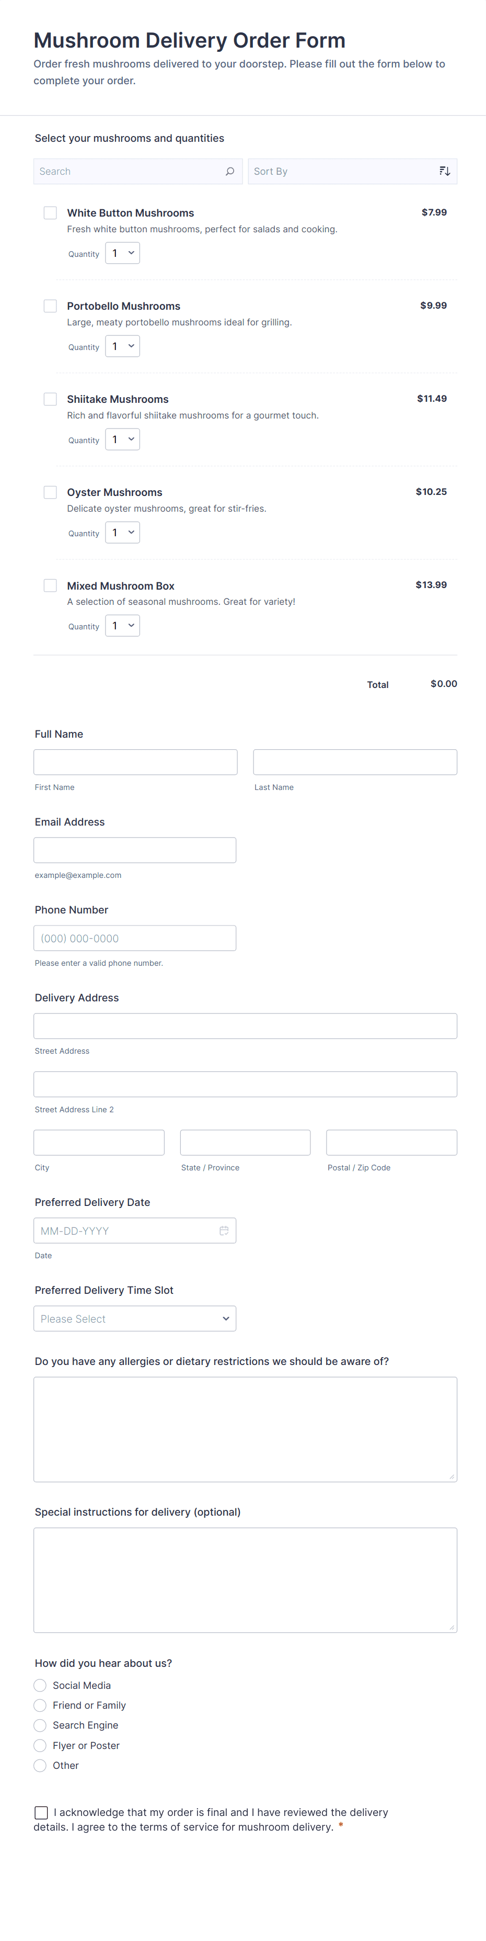
Task: Check the White Button Mushrooms box
Action: (x=50, y=213)
